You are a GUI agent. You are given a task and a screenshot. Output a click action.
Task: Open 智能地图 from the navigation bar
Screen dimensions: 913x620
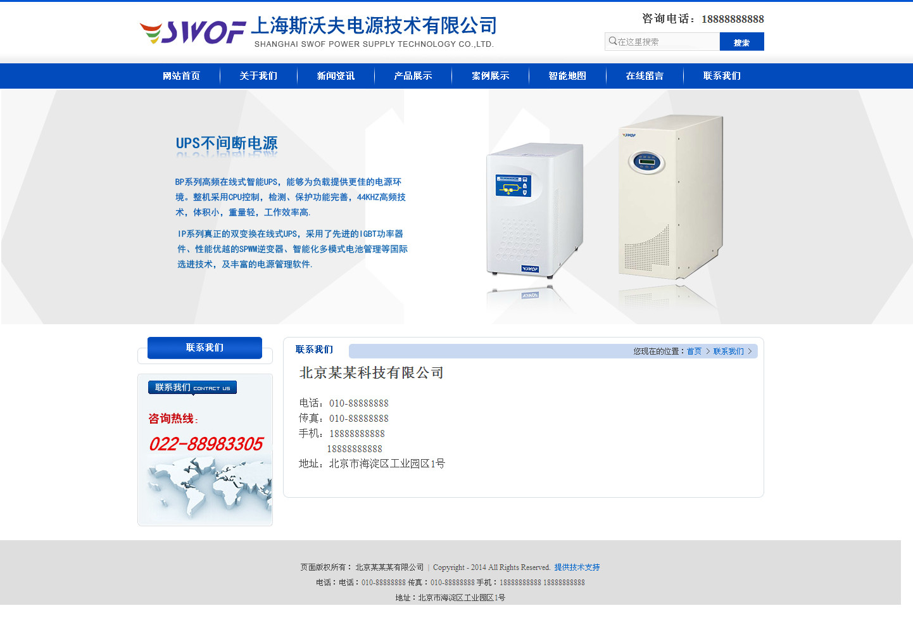click(567, 76)
